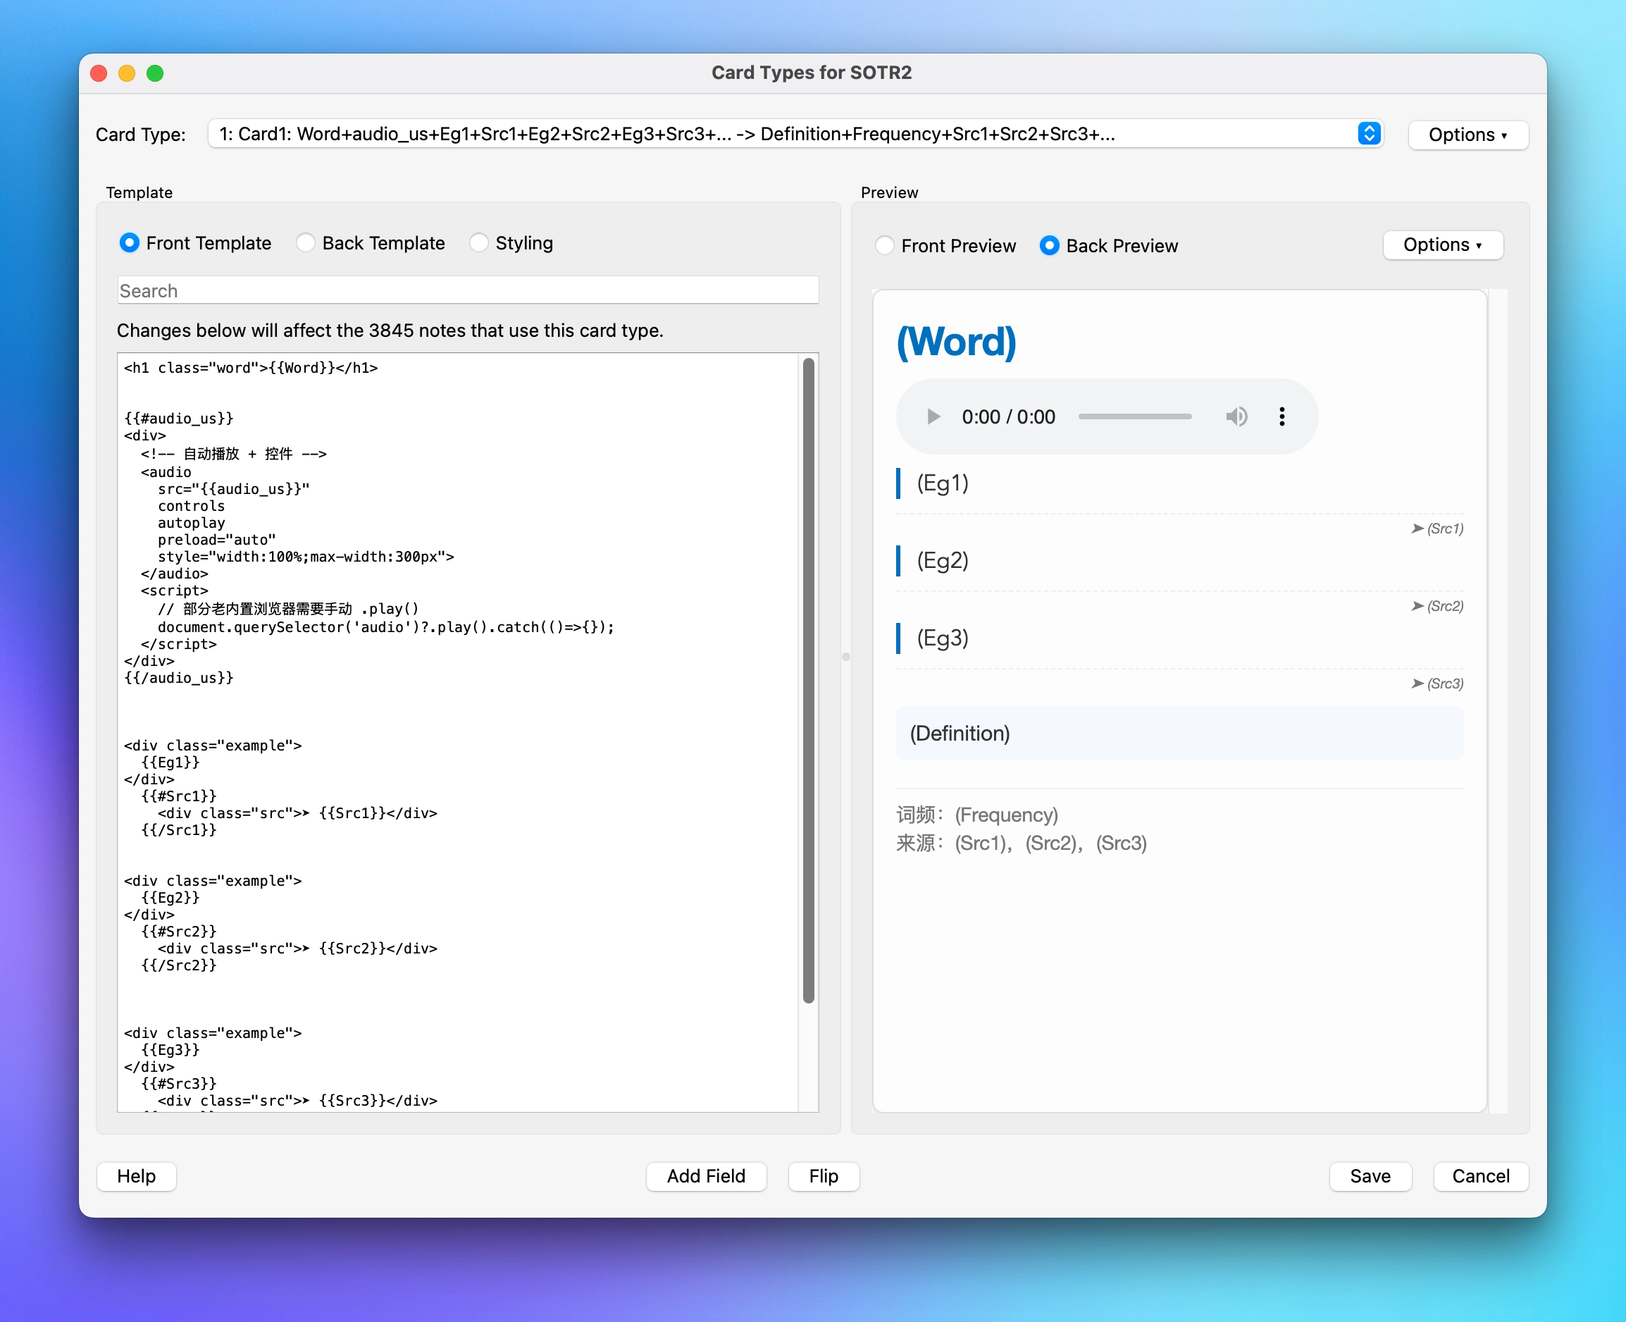This screenshot has width=1626, height=1322.
Task: Select the Back Template radio button
Action: (306, 243)
